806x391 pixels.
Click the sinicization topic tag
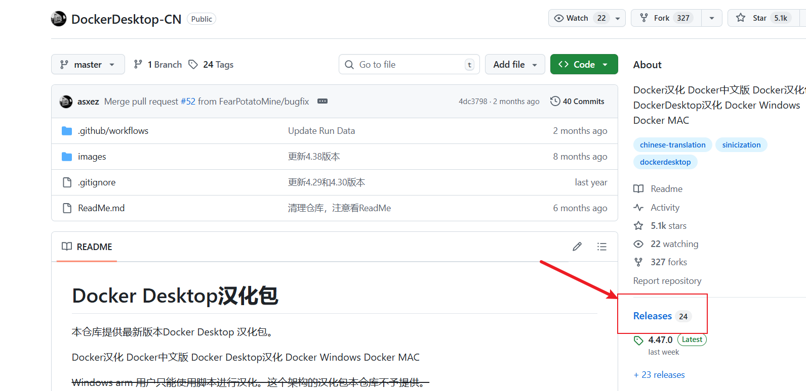click(x=741, y=145)
